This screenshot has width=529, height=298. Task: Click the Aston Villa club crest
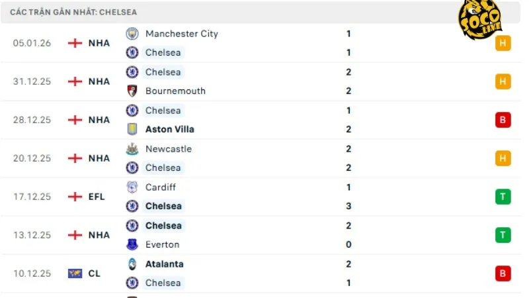point(132,129)
